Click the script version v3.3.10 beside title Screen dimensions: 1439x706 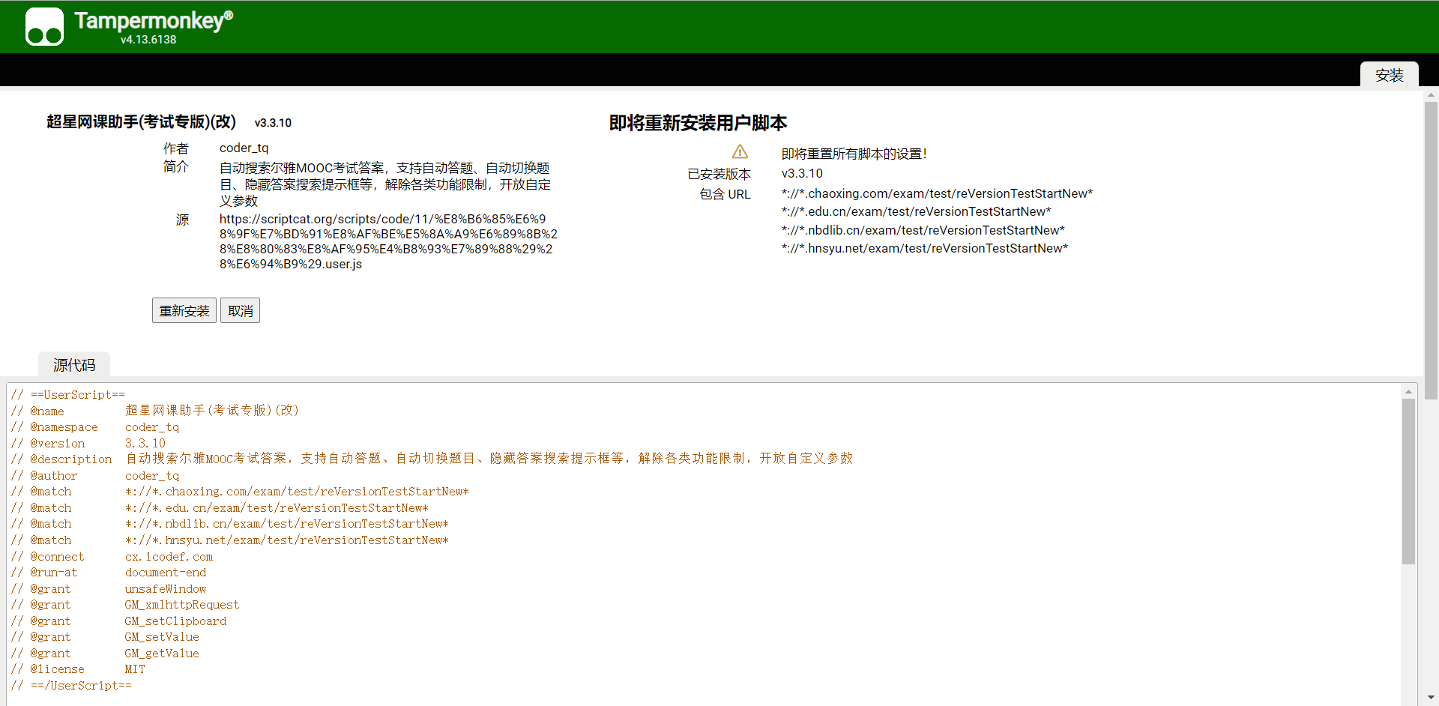(273, 123)
